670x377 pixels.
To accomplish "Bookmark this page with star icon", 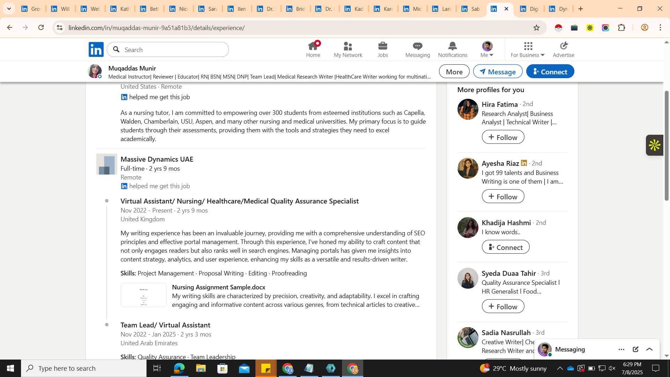I will (x=536, y=28).
